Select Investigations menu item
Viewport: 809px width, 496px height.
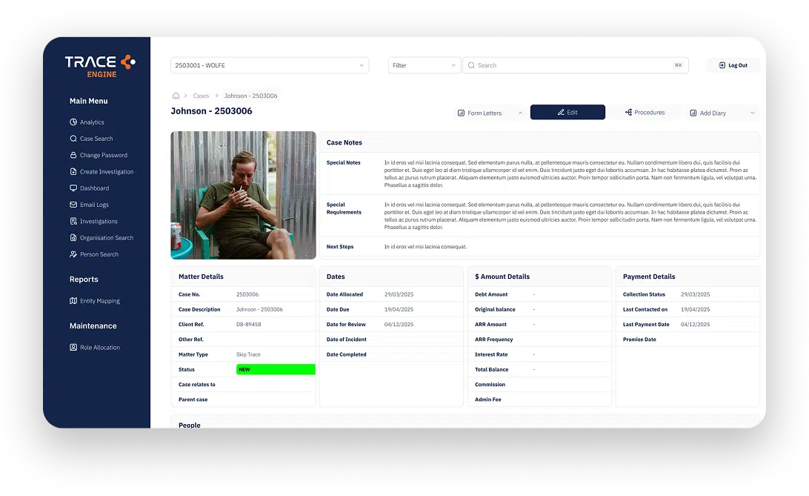click(99, 222)
